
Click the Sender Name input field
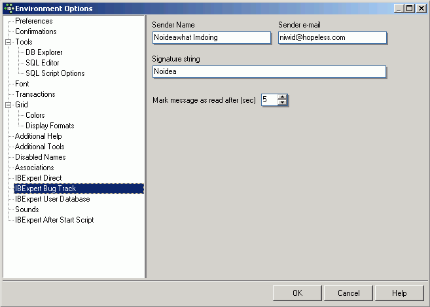click(211, 38)
